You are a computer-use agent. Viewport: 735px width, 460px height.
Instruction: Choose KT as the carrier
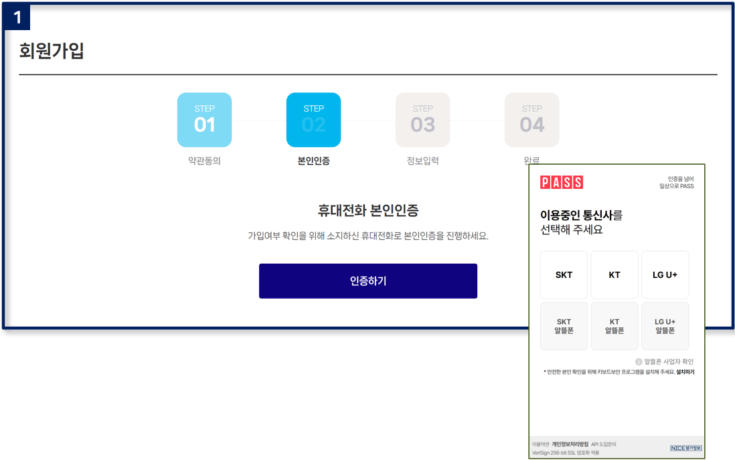click(x=615, y=275)
